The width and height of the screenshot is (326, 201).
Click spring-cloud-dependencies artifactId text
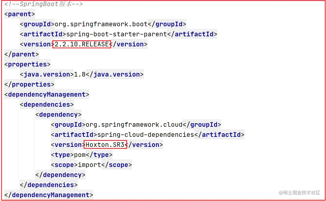(146, 135)
